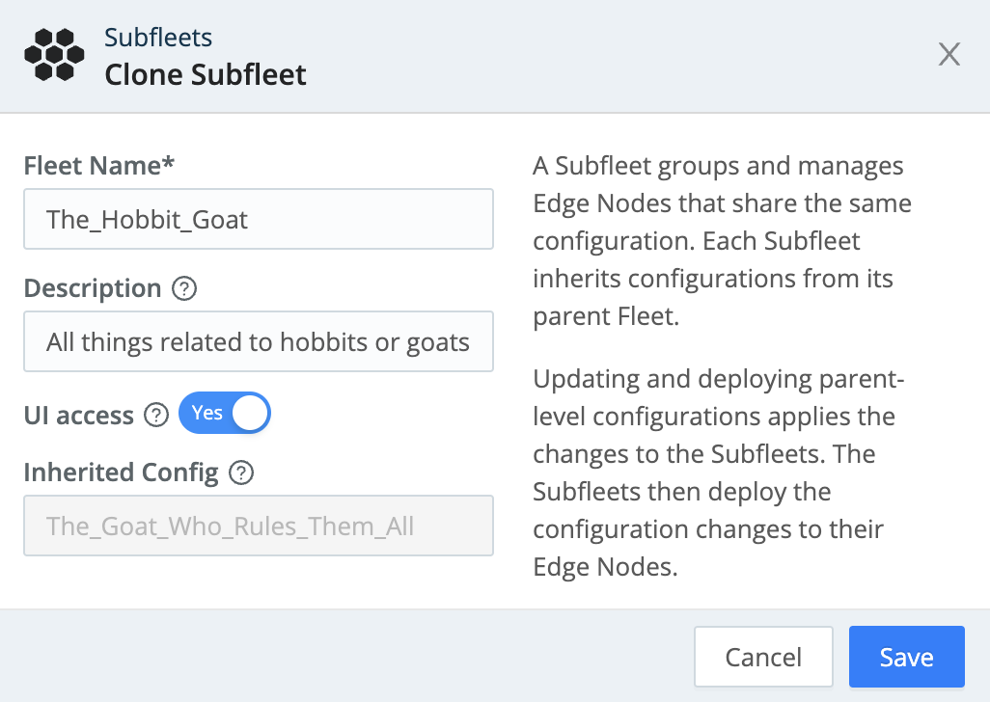Click the Subfleets breadcrumb label
The height and width of the screenshot is (702, 990).
(x=157, y=38)
